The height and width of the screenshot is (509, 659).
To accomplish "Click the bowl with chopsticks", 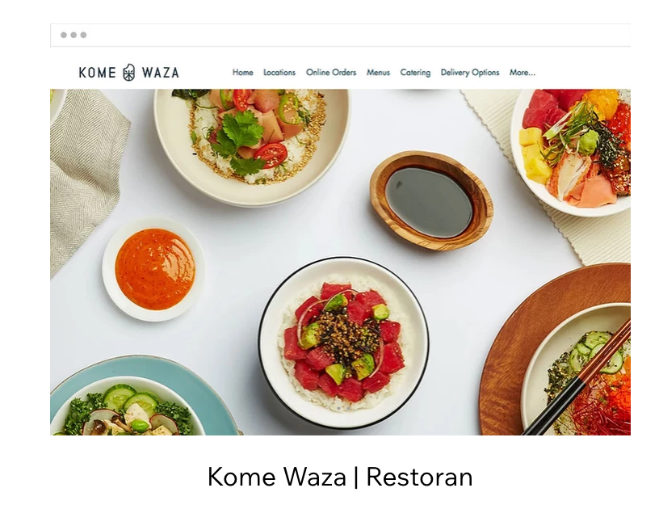I will pyautogui.click(x=576, y=370).
